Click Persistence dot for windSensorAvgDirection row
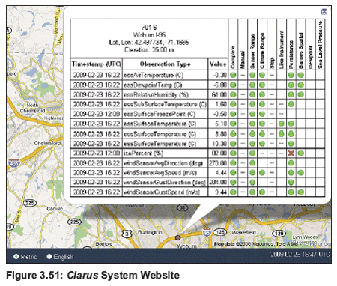This screenshot has height=286, width=337. pos(291,163)
